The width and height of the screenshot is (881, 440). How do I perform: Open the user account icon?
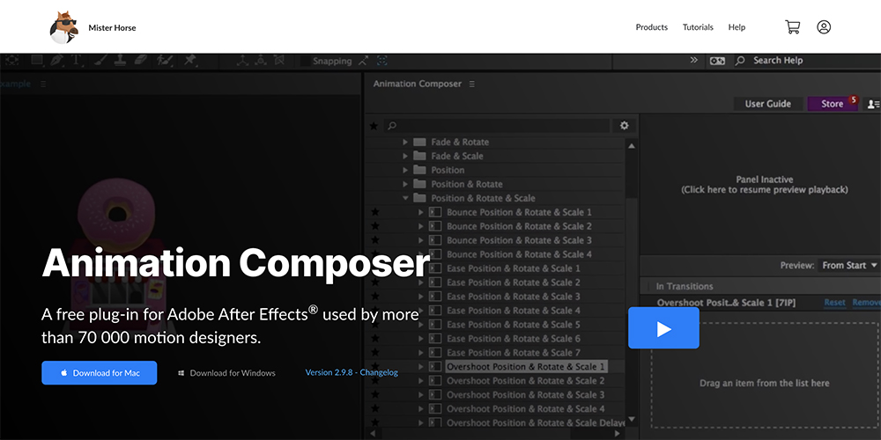coord(824,27)
